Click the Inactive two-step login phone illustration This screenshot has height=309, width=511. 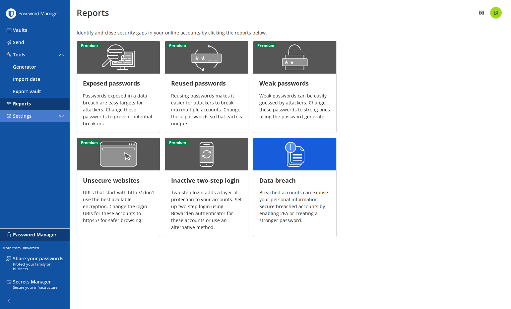point(207,154)
